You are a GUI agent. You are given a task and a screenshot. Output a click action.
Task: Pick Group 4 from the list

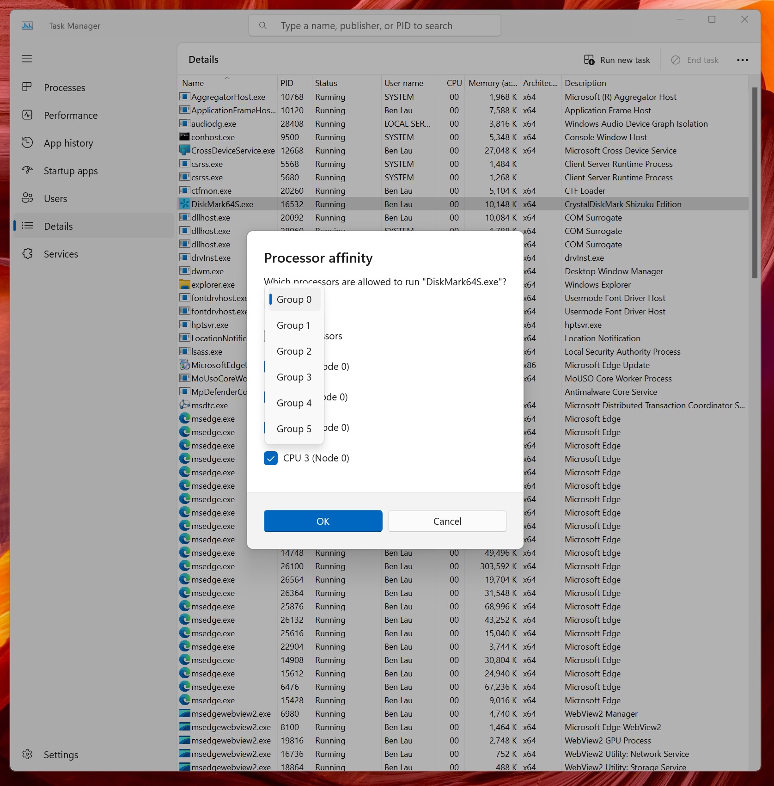294,403
